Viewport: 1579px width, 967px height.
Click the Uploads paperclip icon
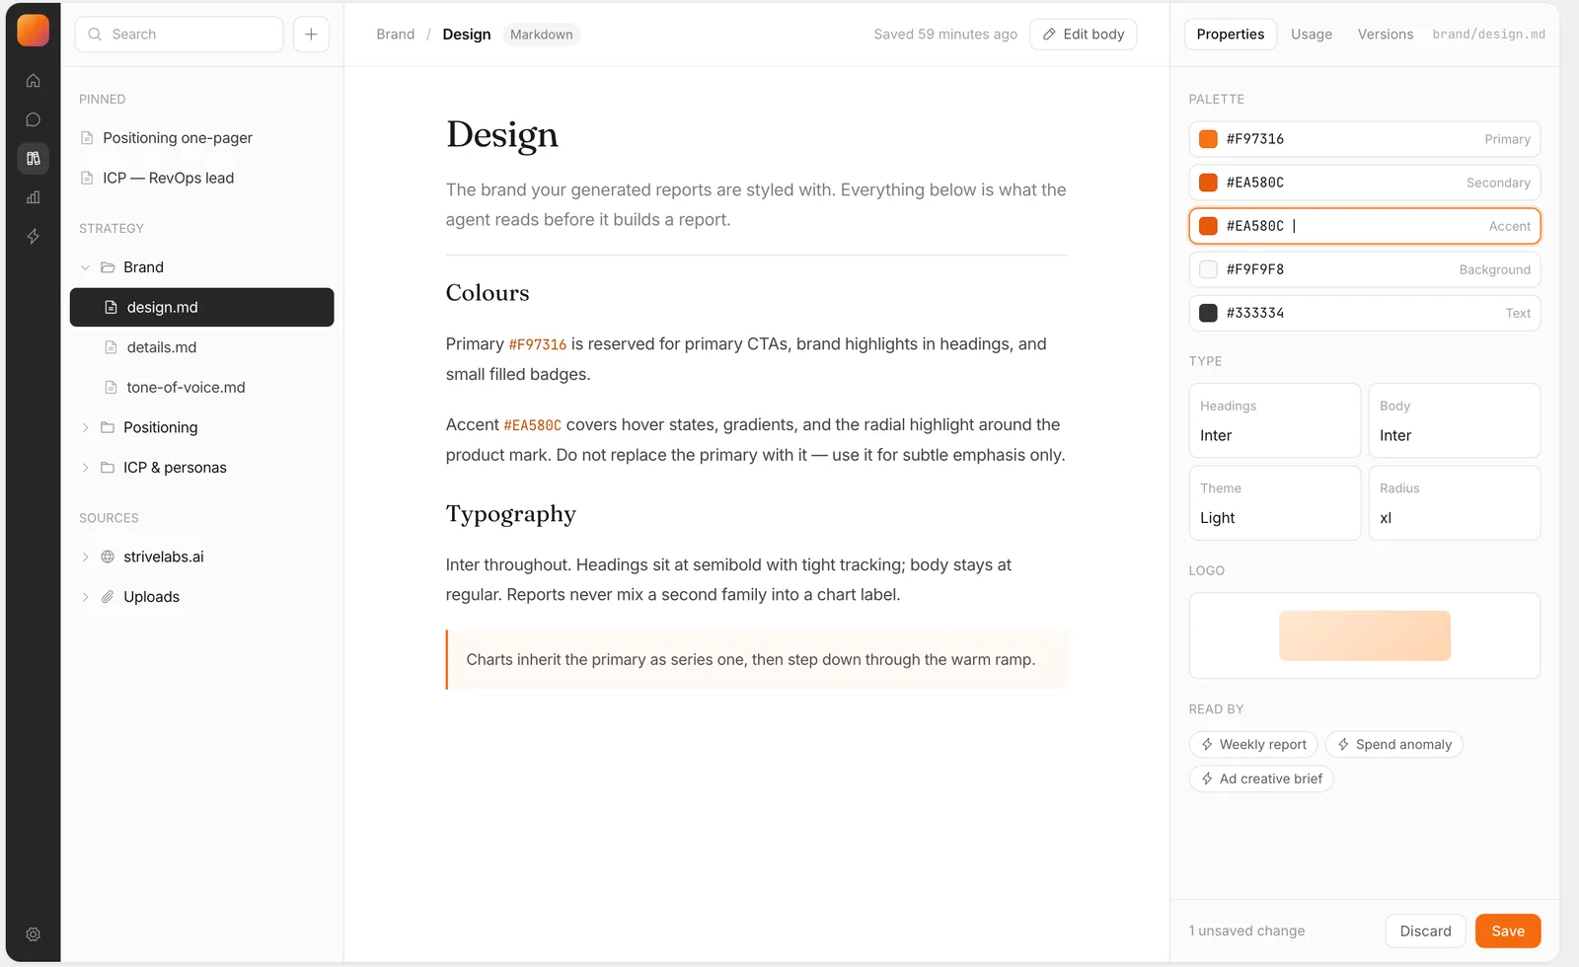point(108,597)
